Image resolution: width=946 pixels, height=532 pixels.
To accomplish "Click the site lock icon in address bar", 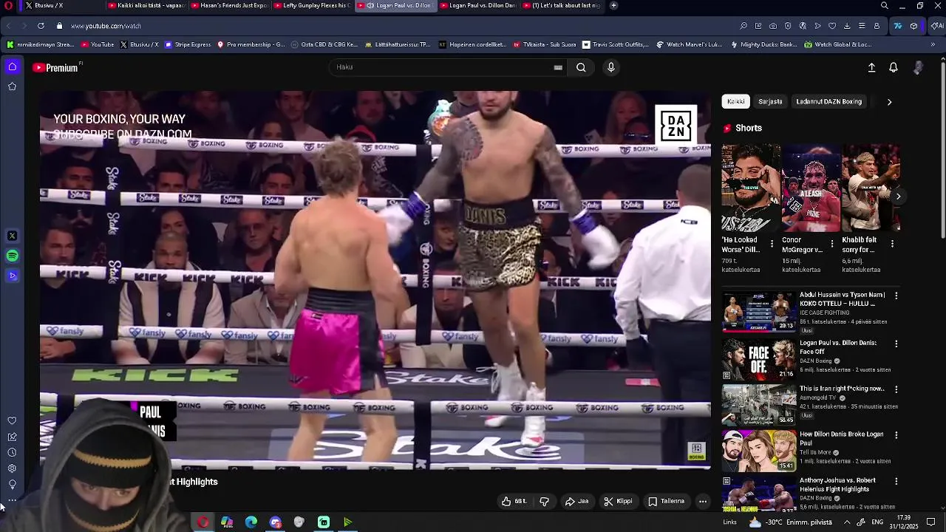I will [x=60, y=26].
